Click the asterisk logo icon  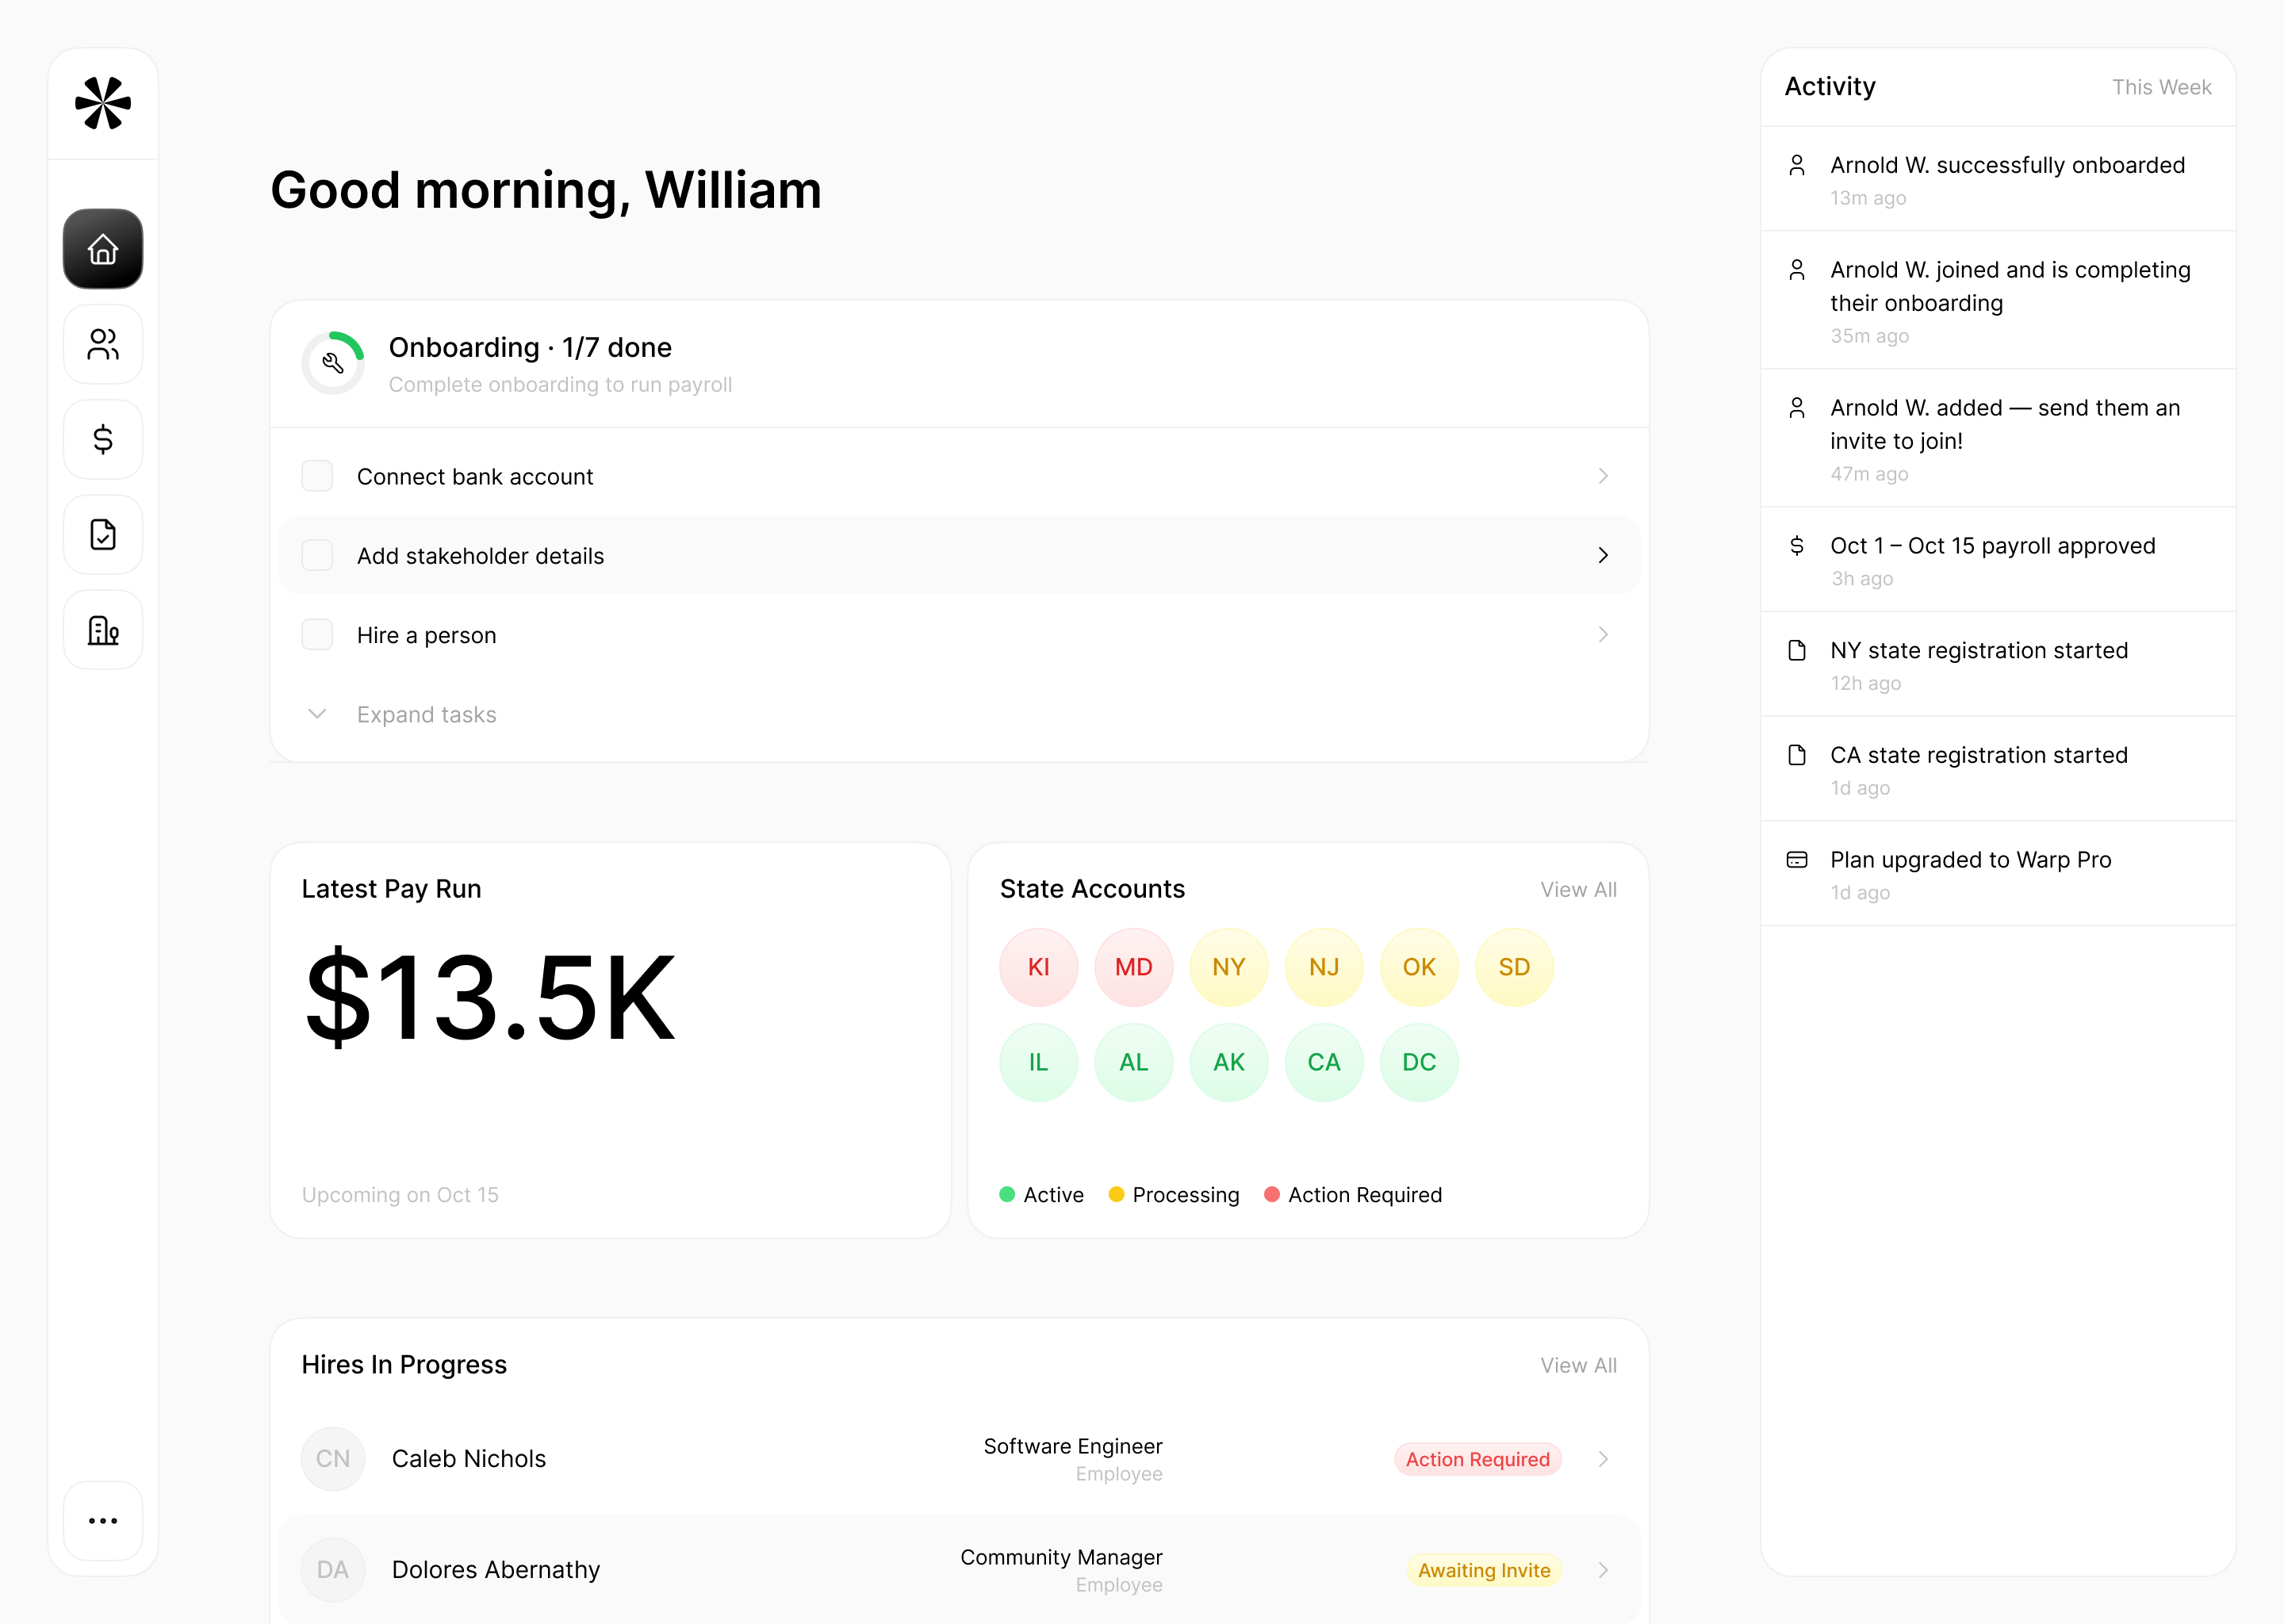(x=103, y=103)
